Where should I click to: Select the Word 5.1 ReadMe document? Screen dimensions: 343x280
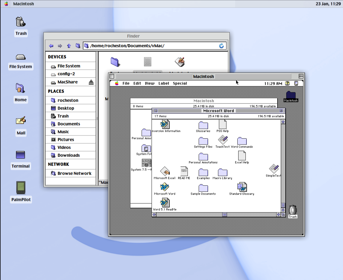165,203
